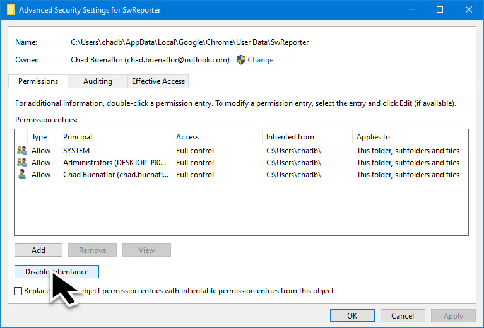Click Applies to value in SYSTEM row
The width and height of the screenshot is (484, 328).
point(408,151)
